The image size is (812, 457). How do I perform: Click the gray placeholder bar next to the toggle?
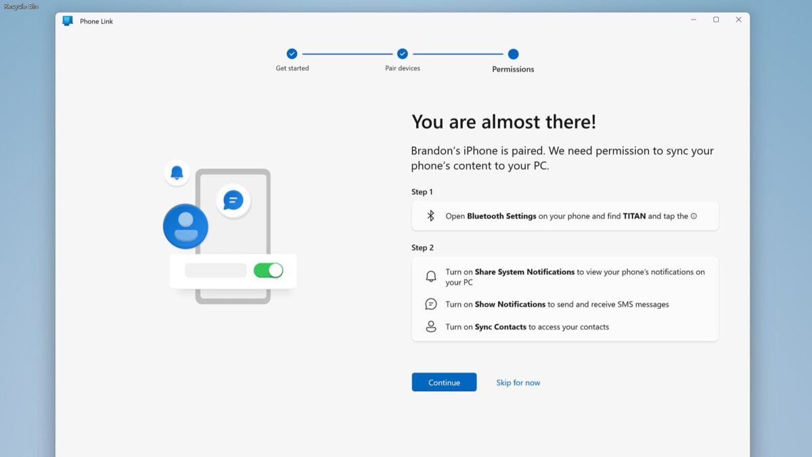(x=216, y=270)
